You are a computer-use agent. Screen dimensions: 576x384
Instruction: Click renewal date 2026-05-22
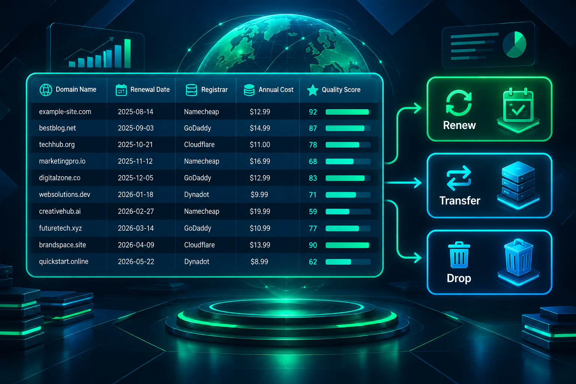[136, 262]
